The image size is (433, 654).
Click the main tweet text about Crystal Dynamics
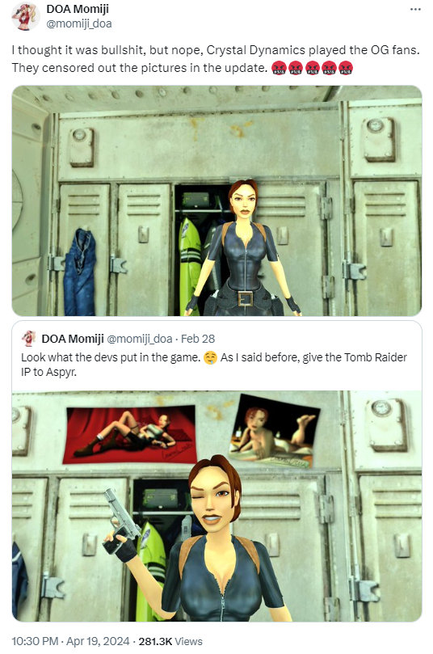click(216, 59)
